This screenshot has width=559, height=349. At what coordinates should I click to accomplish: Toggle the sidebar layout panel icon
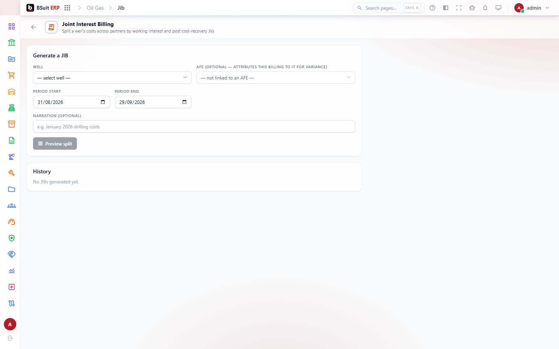(x=446, y=8)
